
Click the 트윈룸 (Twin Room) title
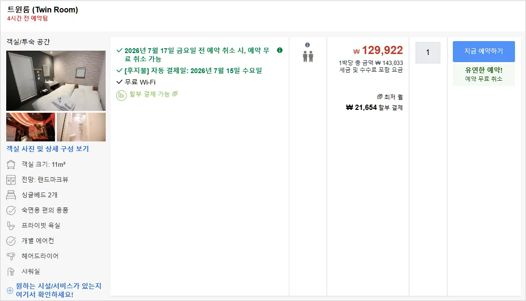pyautogui.click(x=43, y=10)
